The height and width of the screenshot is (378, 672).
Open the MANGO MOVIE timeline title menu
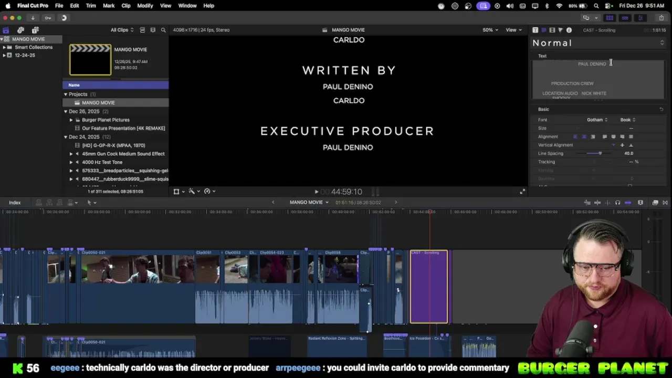point(309,203)
